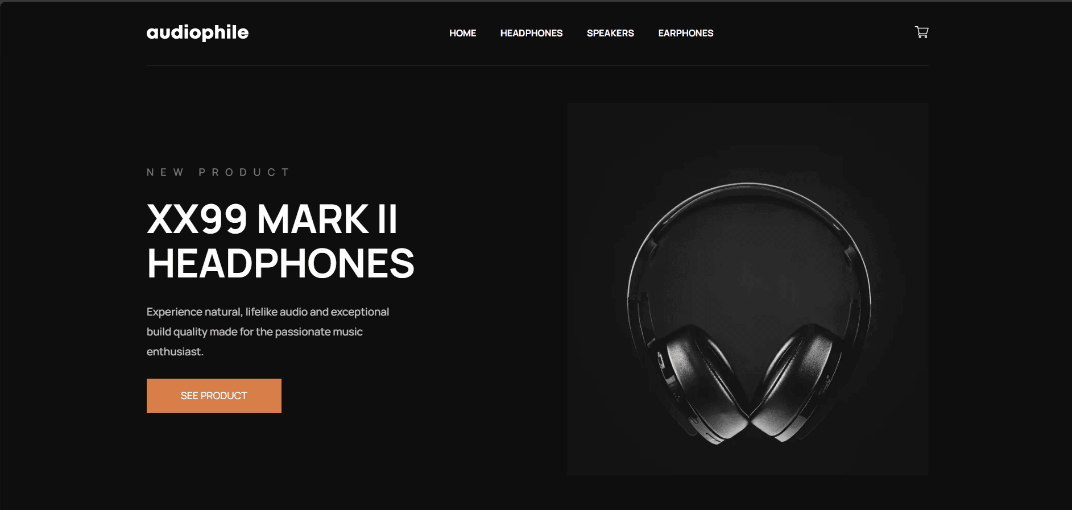Screen dimensions: 1072x510
Task: Open the shopping cart icon
Action: pos(921,32)
